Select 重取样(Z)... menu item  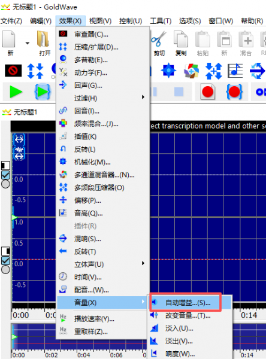102,331
